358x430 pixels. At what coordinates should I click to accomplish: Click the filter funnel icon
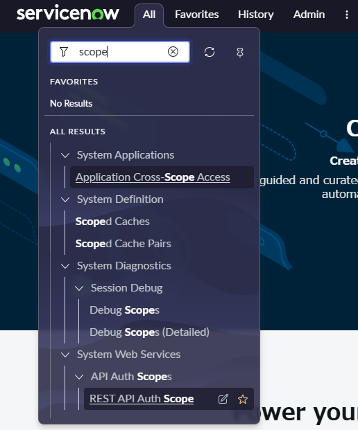pyautogui.click(x=64, y=51)
